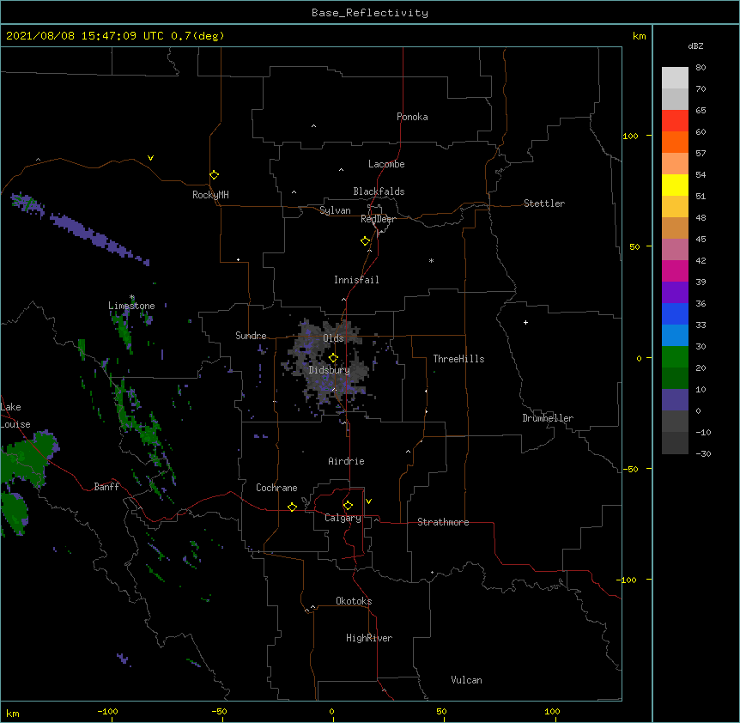Viewport: 740px width, 723px height.
Task: Click the Drumheller town label
Action: [x=548, y=418]
